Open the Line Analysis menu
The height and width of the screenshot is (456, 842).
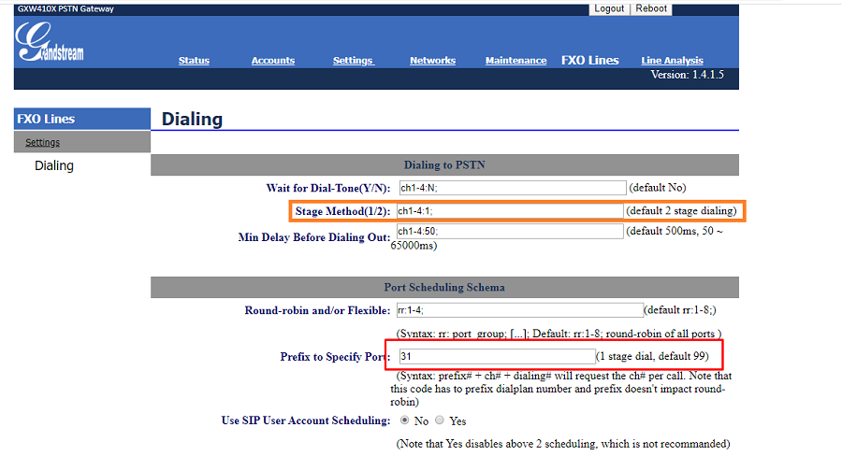[x=672, y=61]
